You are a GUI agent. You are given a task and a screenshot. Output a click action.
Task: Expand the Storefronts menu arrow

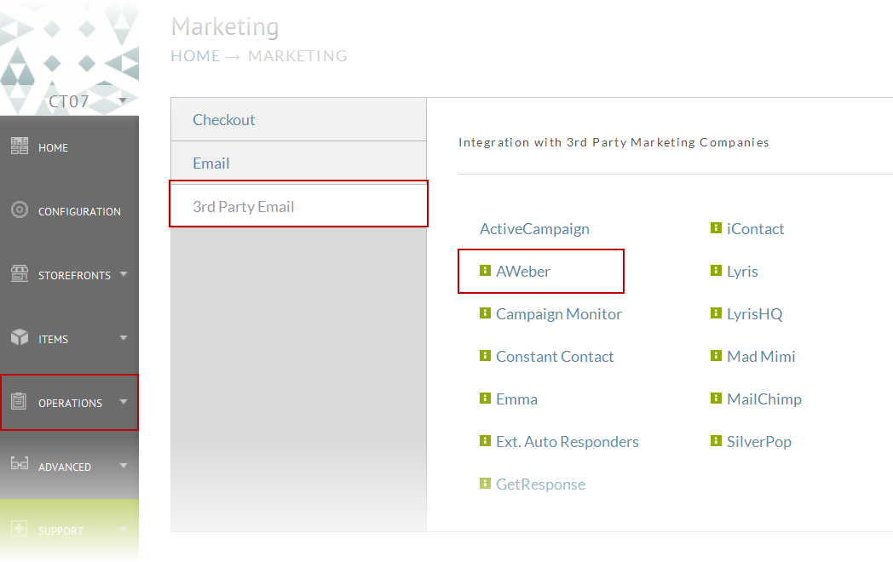[124, 274]
